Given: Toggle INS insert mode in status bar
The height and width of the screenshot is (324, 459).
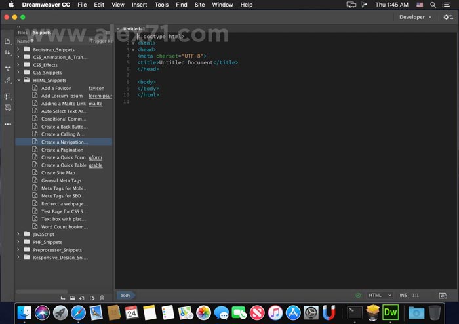Looking at the screenshot, I should 403,295.
